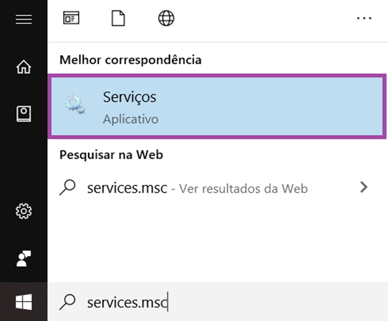This screenshot has height=321, width=388.
Task: Open the Notebook icon in sidebar
Action: point(24,114)
